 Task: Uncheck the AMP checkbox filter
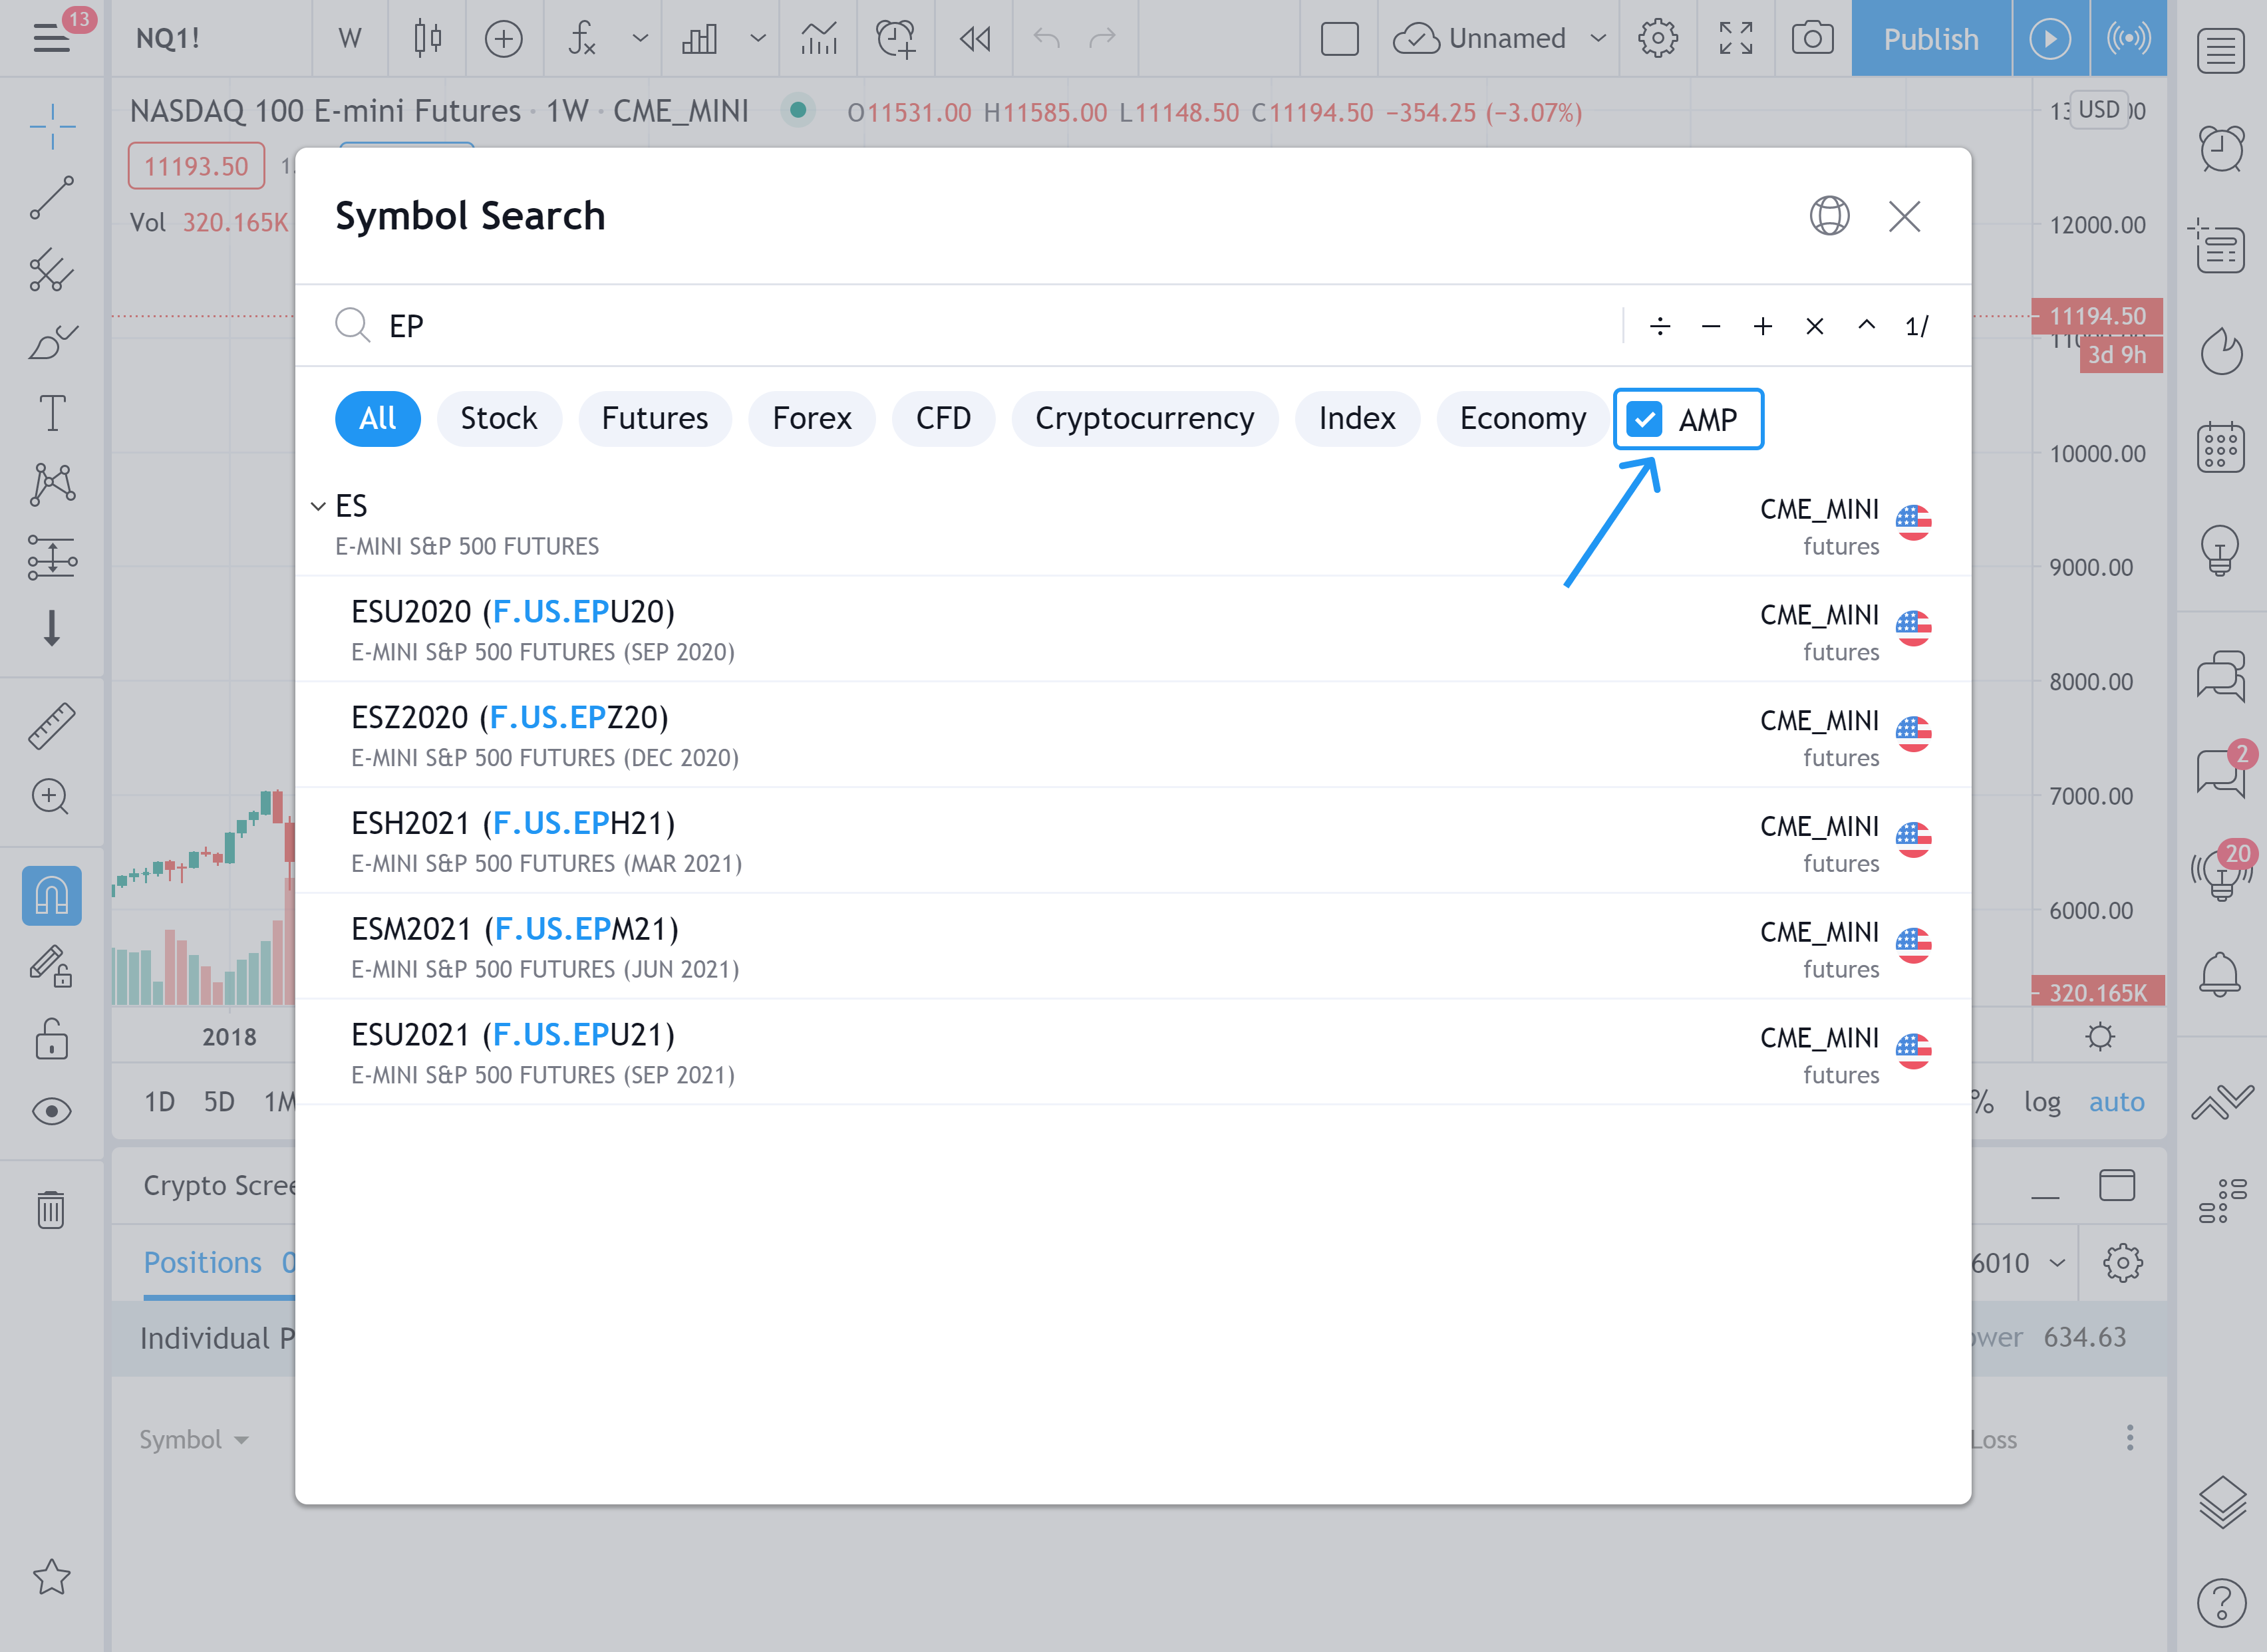pos(1645,419)
